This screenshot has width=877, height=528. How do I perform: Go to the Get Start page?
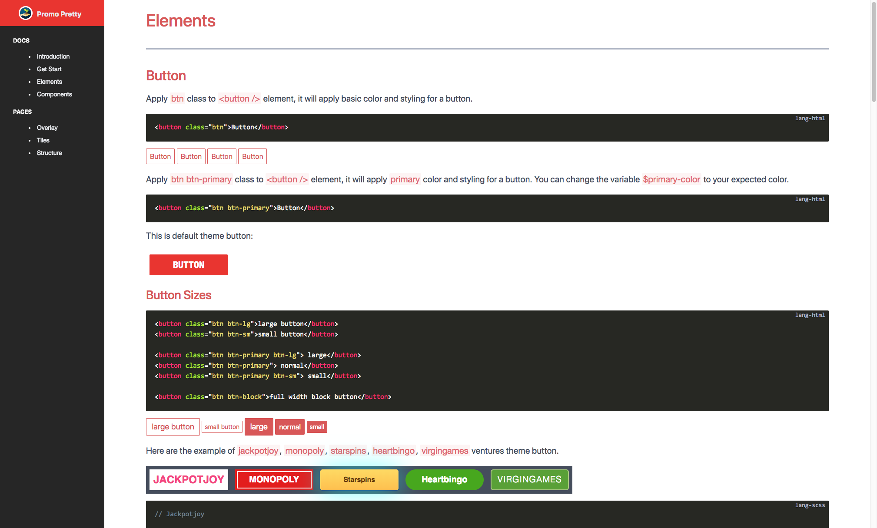click(x=49, y=69)
